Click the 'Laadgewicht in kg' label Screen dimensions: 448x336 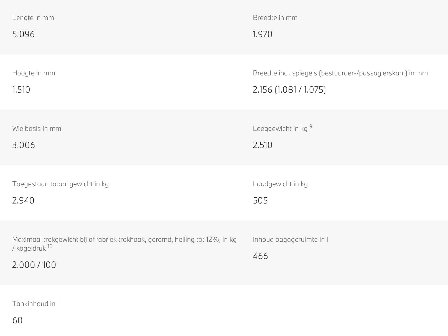(x=280, y=184)
